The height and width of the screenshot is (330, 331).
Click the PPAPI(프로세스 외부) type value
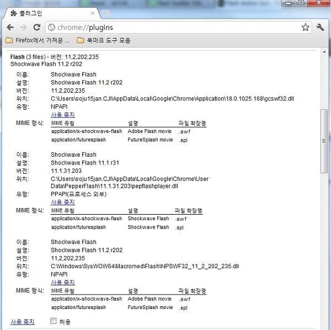(x=78, y=194)
